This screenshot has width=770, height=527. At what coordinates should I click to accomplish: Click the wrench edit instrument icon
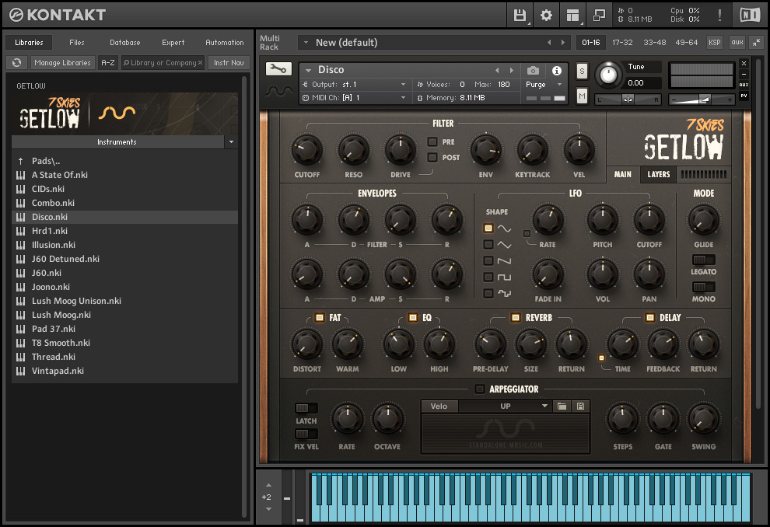click(x=277, y=69)
